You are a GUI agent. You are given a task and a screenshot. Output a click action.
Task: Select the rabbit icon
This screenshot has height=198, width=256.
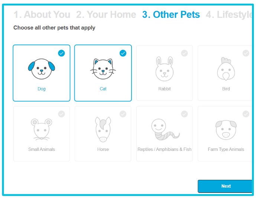click(x=164, y=69)
